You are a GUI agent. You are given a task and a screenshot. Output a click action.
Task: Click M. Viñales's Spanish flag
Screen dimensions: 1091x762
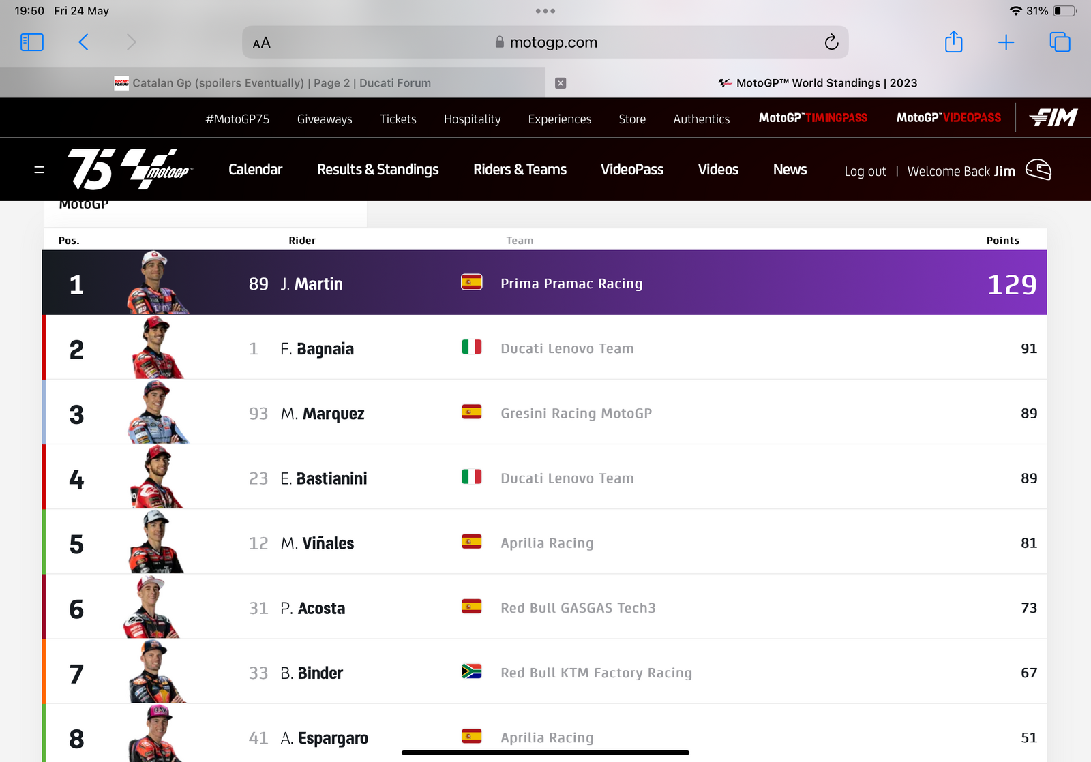coord(471,542)
